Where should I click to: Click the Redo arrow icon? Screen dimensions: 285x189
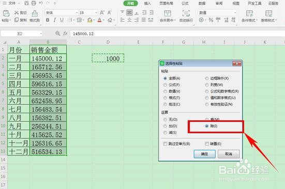pyautogui.click(x=48, y=3)
